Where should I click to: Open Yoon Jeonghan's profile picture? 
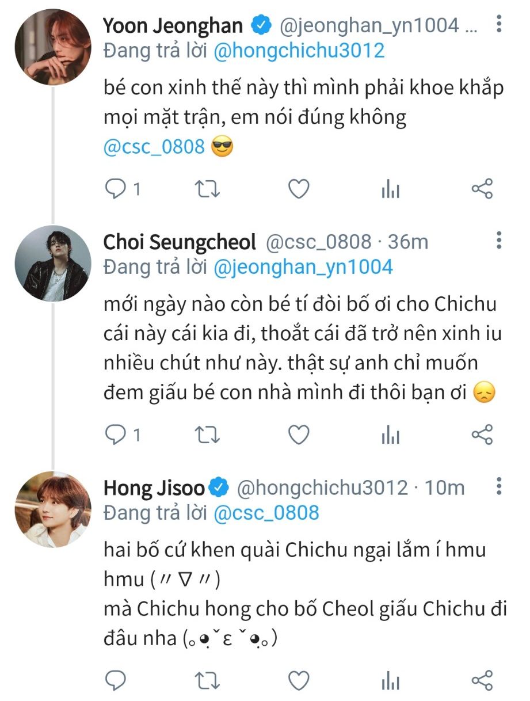pyautogui.click(x=52, y=47)
